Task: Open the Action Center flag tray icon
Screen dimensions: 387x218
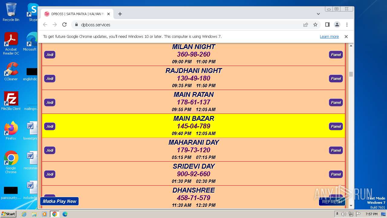Action: (358, 214)
